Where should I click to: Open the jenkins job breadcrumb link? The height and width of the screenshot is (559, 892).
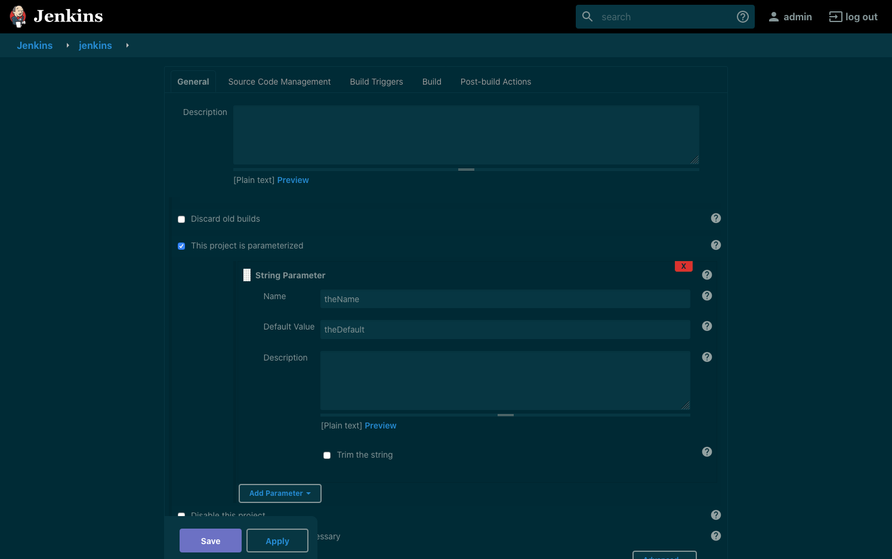pyautogui.click(x=95, y=45)
